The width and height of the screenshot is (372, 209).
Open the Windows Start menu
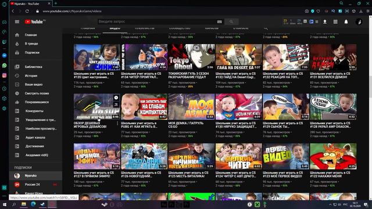[4, 204]
